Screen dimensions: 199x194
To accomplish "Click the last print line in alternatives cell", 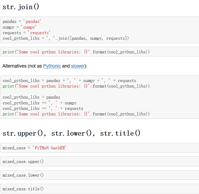I will tap(76, 114).
